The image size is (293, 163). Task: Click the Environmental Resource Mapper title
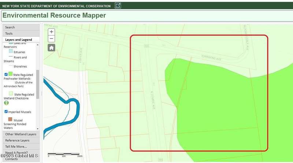coord(54,15)
